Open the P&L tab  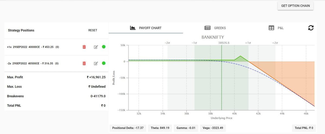[x=276, y=28]
